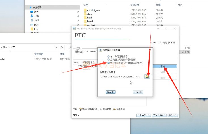Image resolution: width=208 pixels, height=134 pixels.
Task: Select the html folder icon
Action: coord(85,18)
